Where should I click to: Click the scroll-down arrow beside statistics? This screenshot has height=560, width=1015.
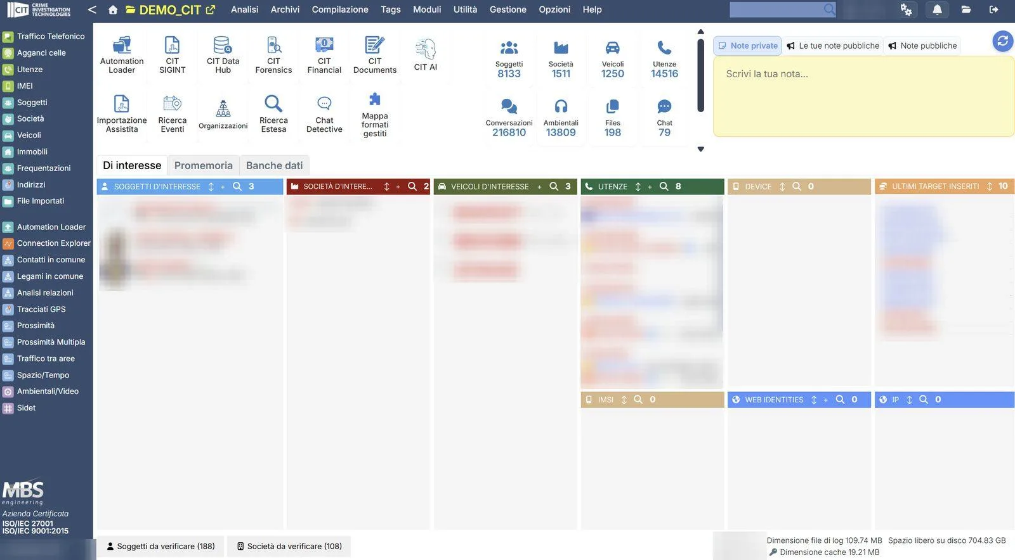pyautogui.click(x=701, y=150)
